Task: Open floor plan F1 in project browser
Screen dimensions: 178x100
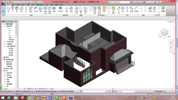Action: pos(9,28)
